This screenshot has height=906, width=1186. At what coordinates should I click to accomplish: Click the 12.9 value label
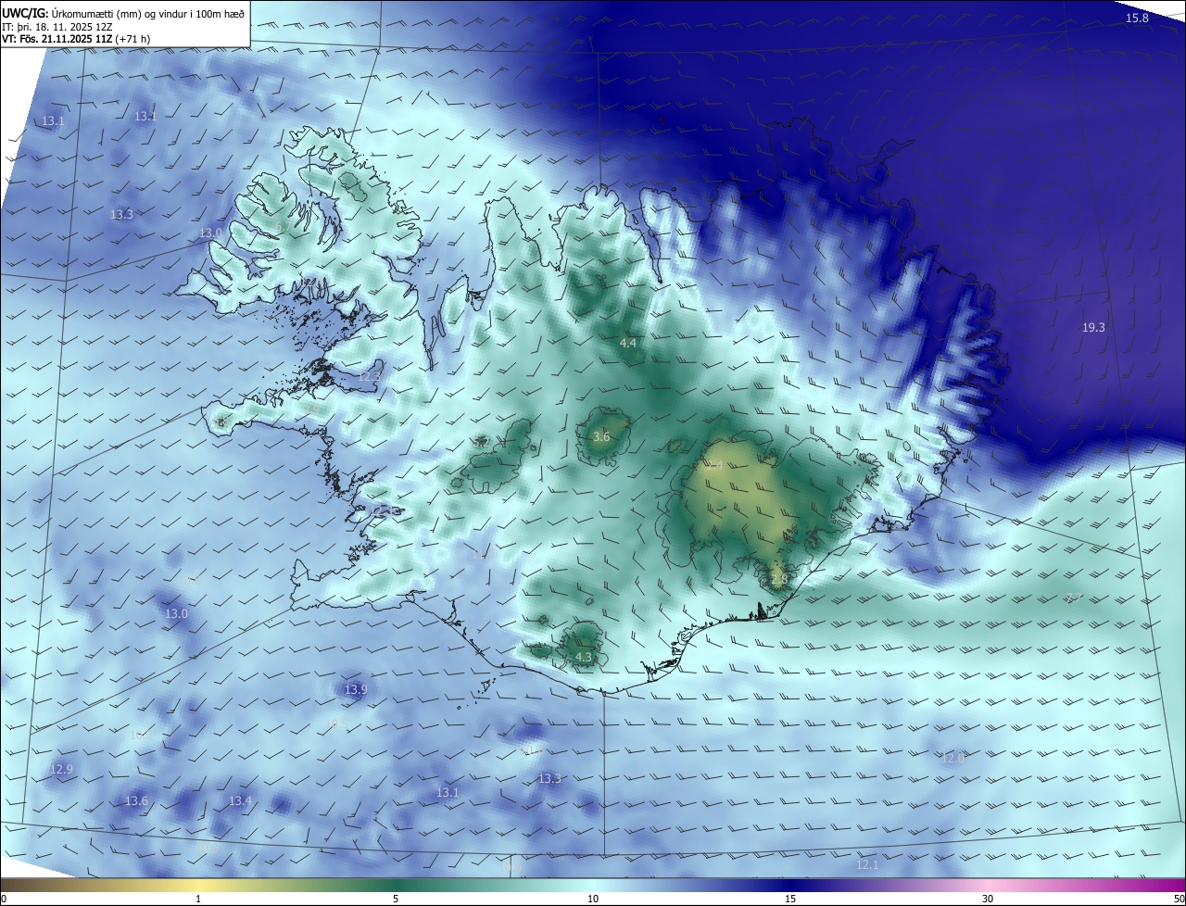tap(61, 769)
